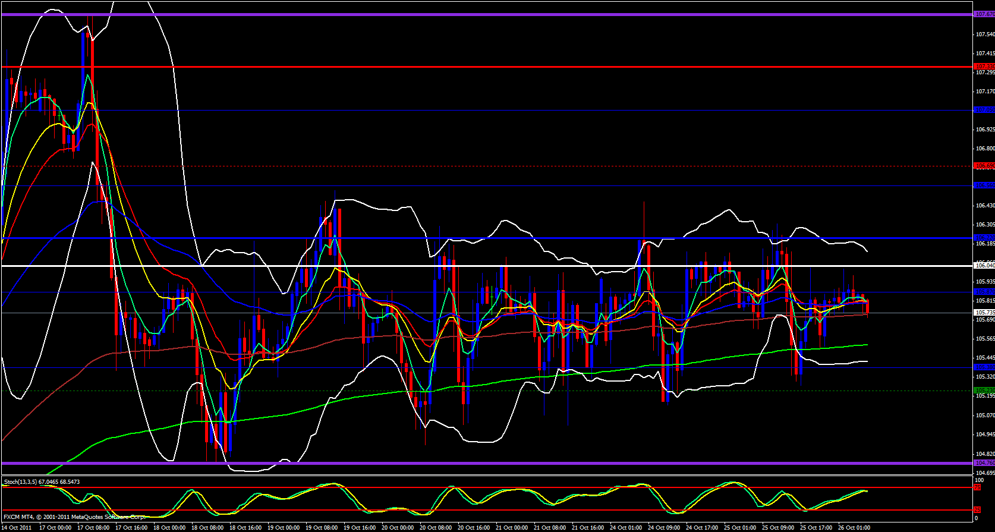The height and width of the screenshot is (532, 995).
Task: Select the white 106.040 level tag
Action: point(984,266)
